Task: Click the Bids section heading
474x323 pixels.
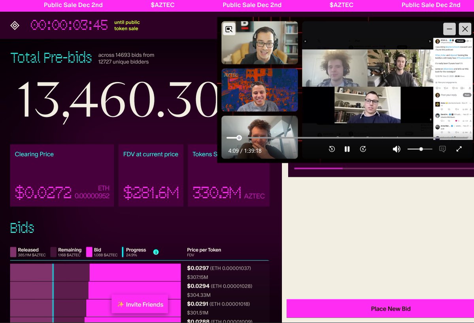Action: tap(22, 227)
